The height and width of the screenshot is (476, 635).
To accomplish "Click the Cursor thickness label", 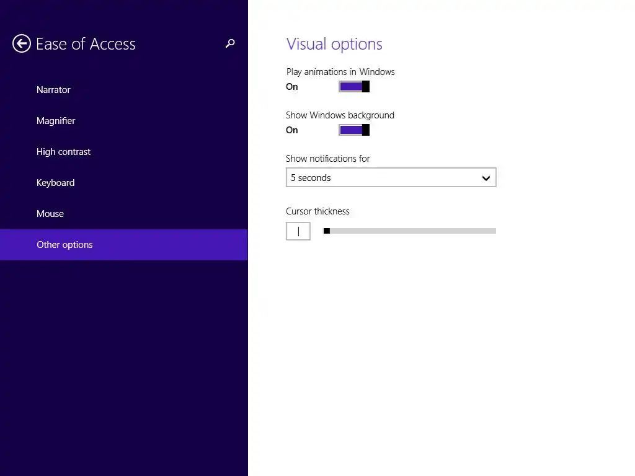I will (x=317, y=211).
